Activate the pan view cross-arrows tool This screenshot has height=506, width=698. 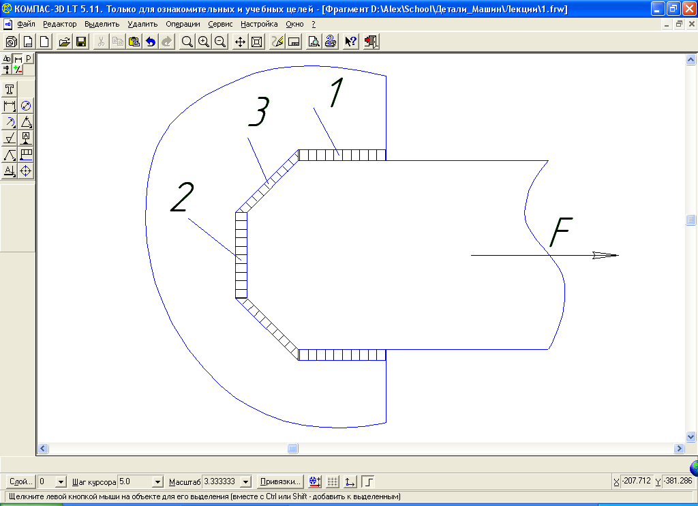coord(241,42)
